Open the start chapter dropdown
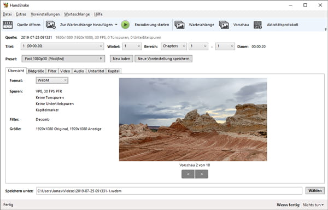This screenshot has width=328, height=210. pos(198,46)
